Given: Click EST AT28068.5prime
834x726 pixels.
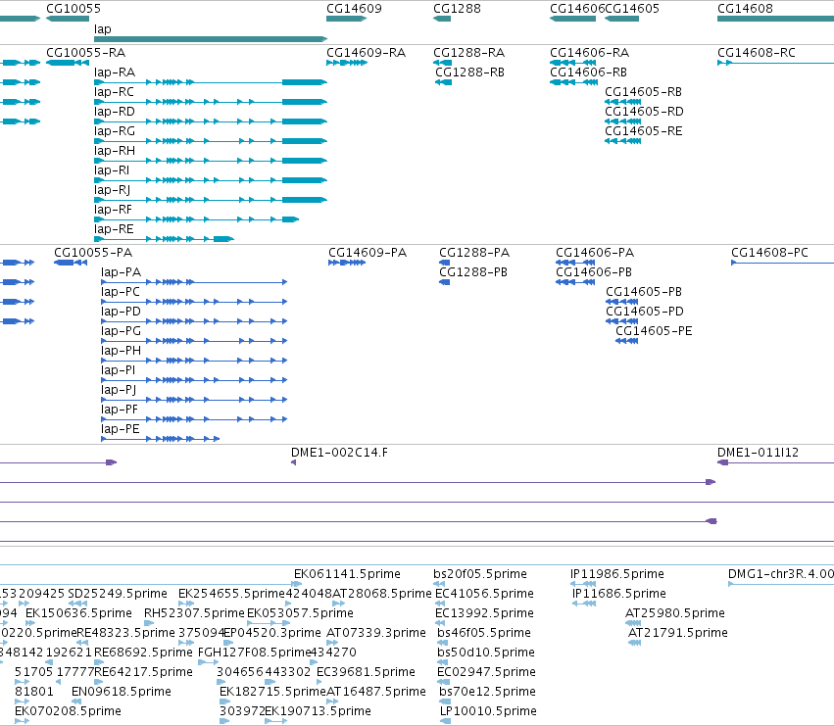Looking at the screenshot, I should click(382, 594).
